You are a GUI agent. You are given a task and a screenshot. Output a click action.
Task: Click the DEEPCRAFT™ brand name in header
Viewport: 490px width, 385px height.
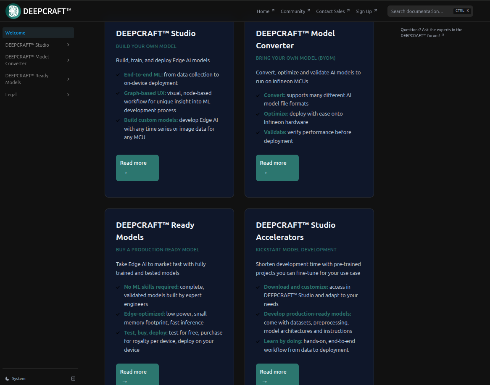tap(47, 11)
